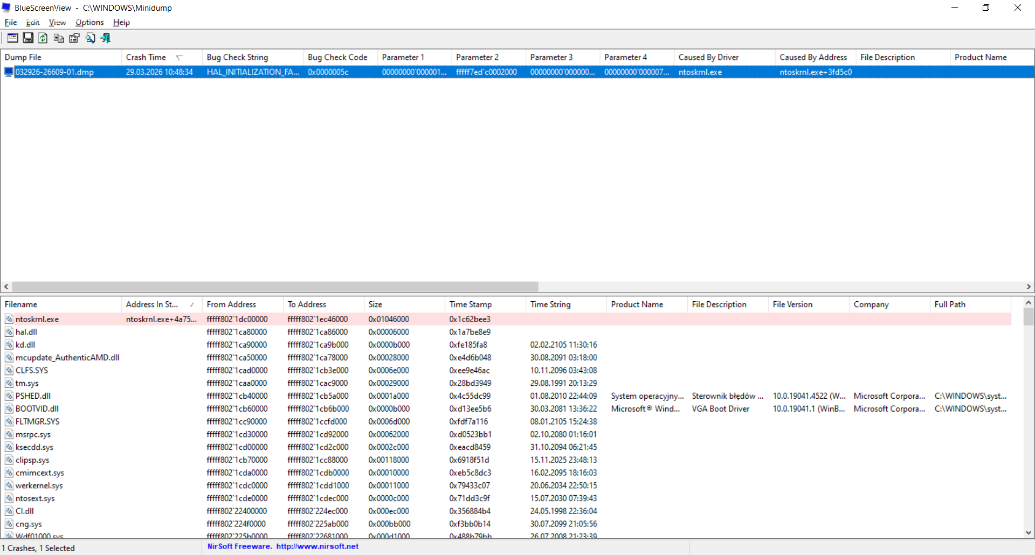This screenshot has width=1035, height=555.
Task: Open the View menu
Action: 57,23
